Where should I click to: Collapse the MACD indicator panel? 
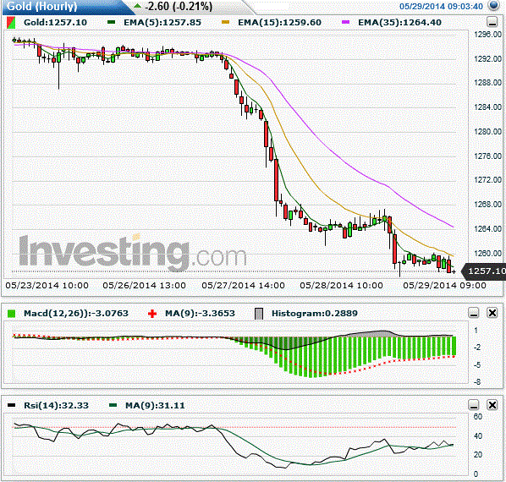tap(474, 313)
